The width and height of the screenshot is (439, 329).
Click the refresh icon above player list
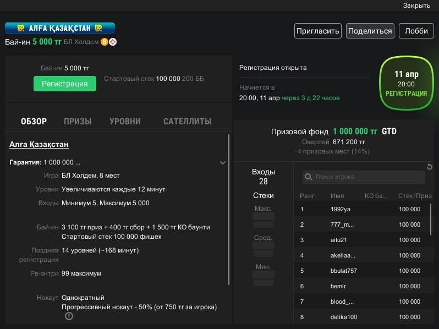coord(430,167)
